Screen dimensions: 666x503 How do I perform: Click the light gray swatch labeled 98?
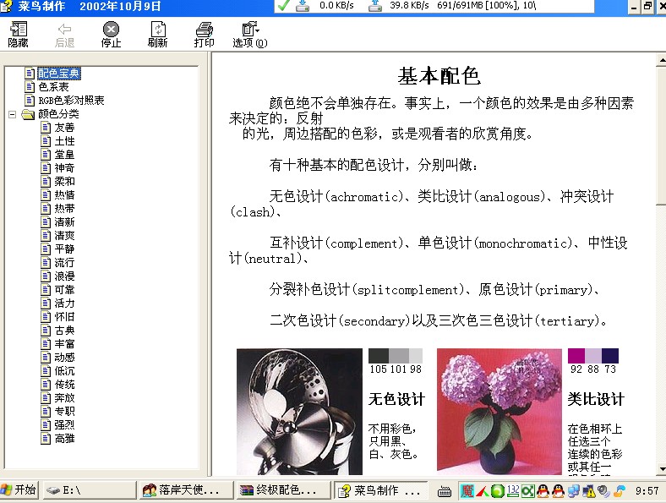(x=416, y=356)
